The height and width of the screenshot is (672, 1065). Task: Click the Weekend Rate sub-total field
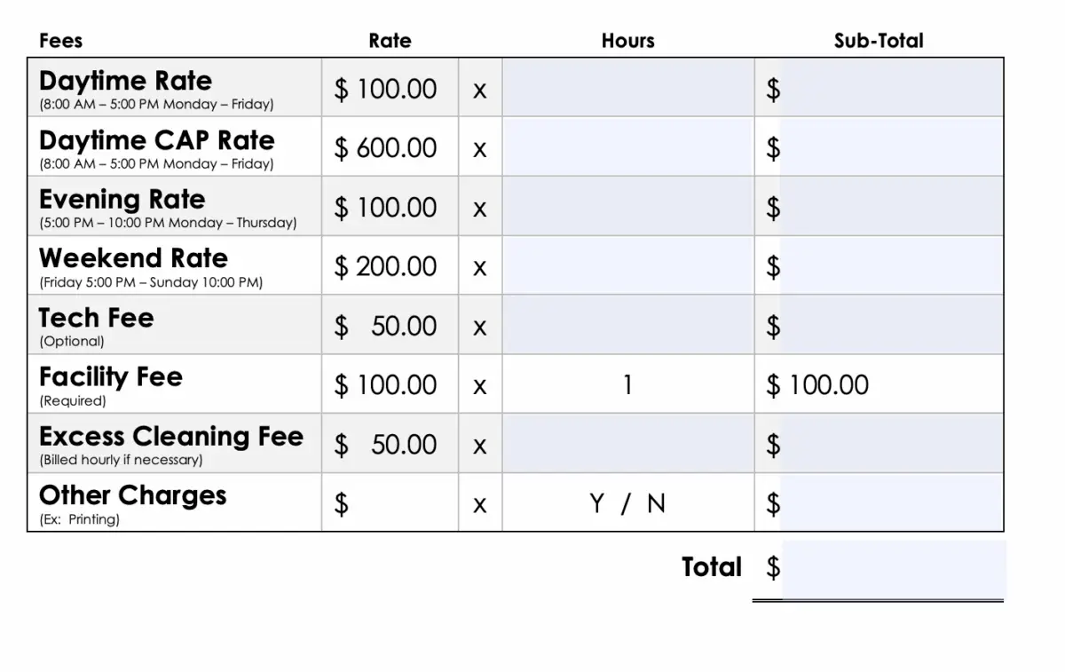[891, 265]
